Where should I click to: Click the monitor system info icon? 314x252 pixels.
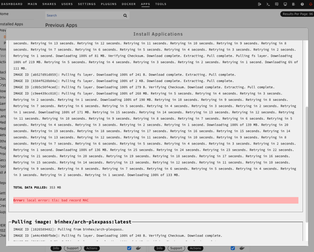285,4
